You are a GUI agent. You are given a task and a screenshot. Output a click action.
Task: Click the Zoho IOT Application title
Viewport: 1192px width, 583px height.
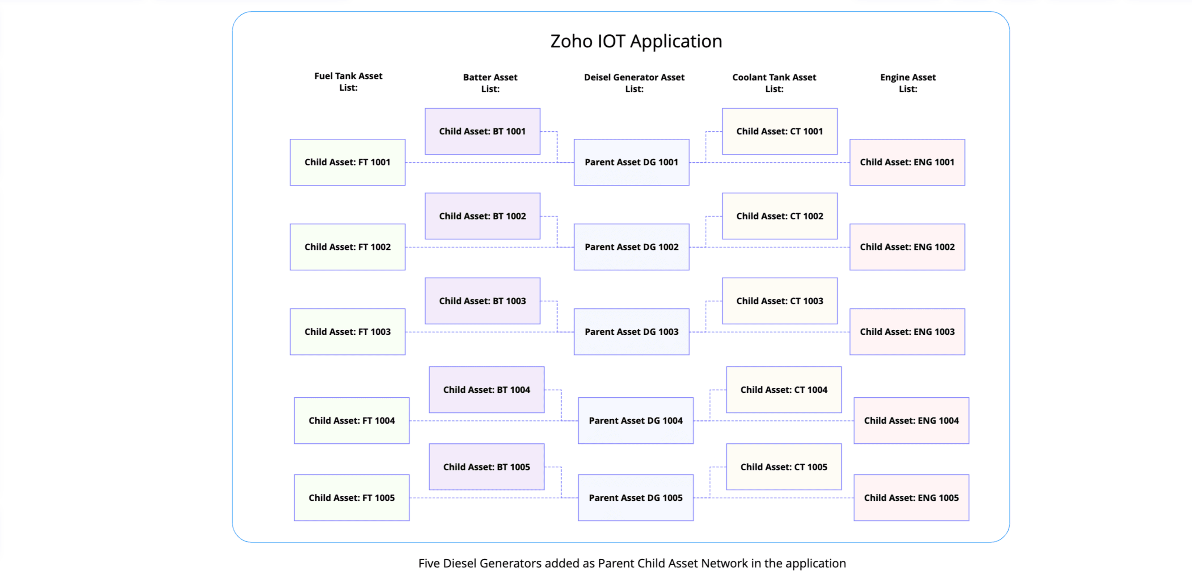point(636,42)
